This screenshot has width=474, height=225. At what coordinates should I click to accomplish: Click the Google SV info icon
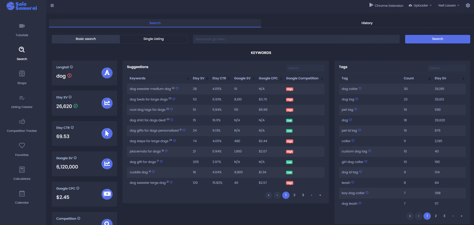click(x=75, y=158)
